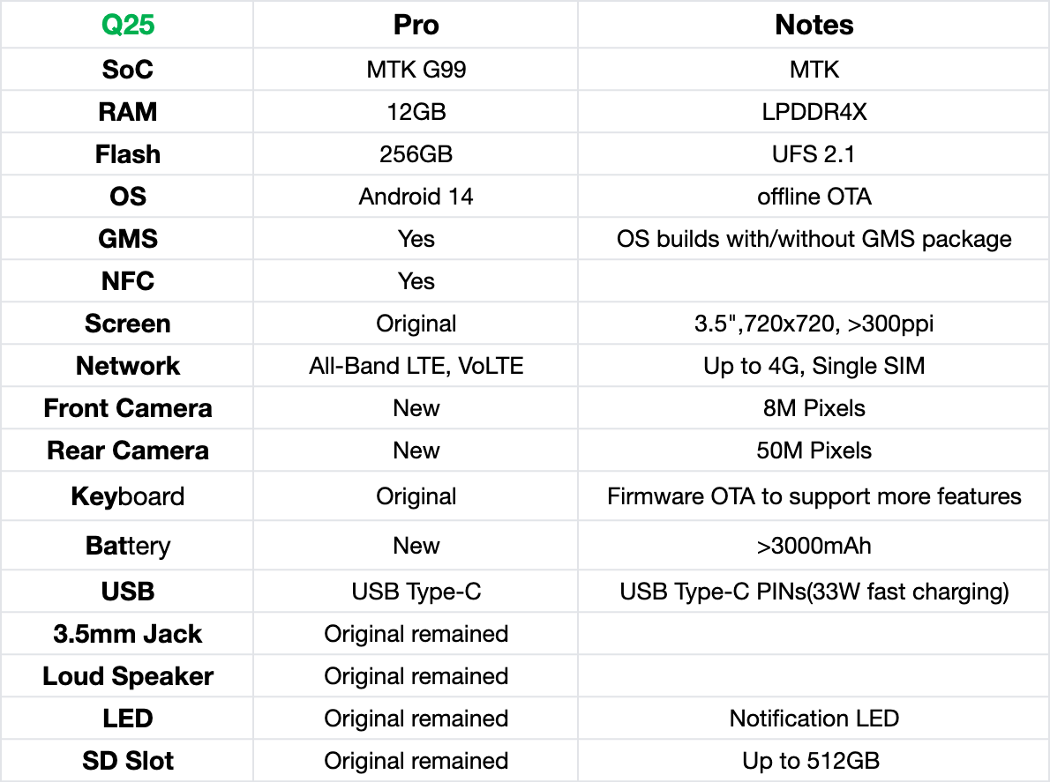Click the LPDDR4X notes cell
Screen dimensions: 1050x782
pyautogui.click(x=814, y=112)
